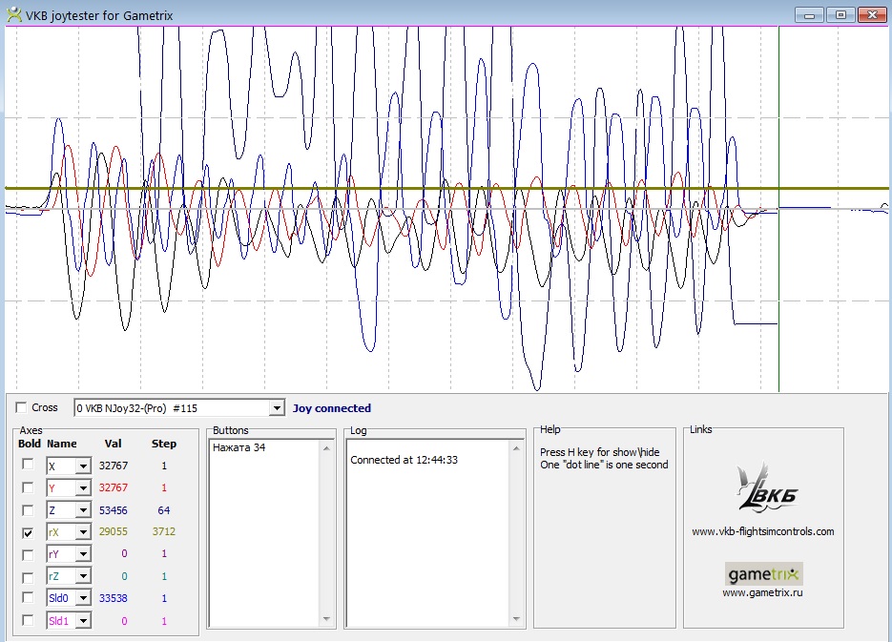Image resolution: width=892 pixels, height=642 pixels.
Task: Open www.gametrix.ru link
Action: [762, 592]
